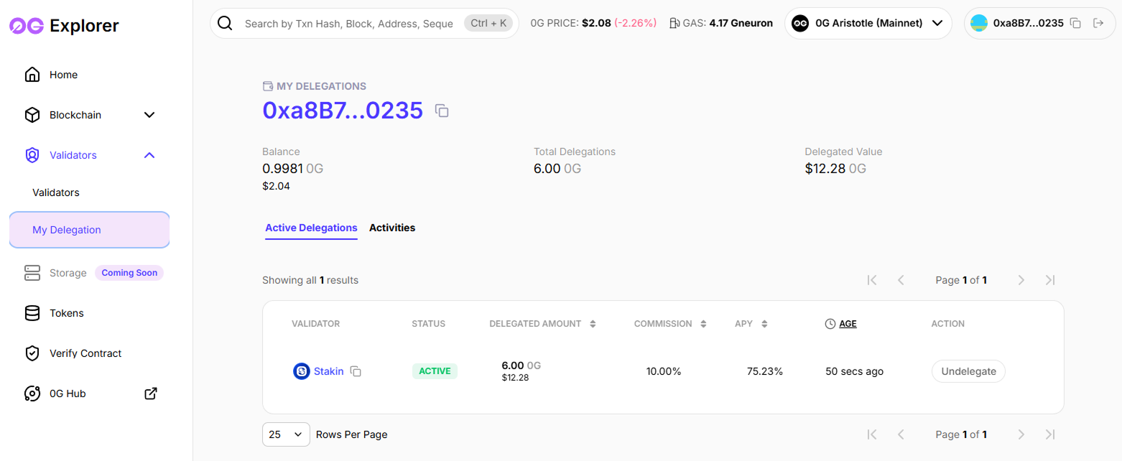The image size is (1122, 461).
Task: Collapse the Validators sidebar section
Action: click(149, 155)
